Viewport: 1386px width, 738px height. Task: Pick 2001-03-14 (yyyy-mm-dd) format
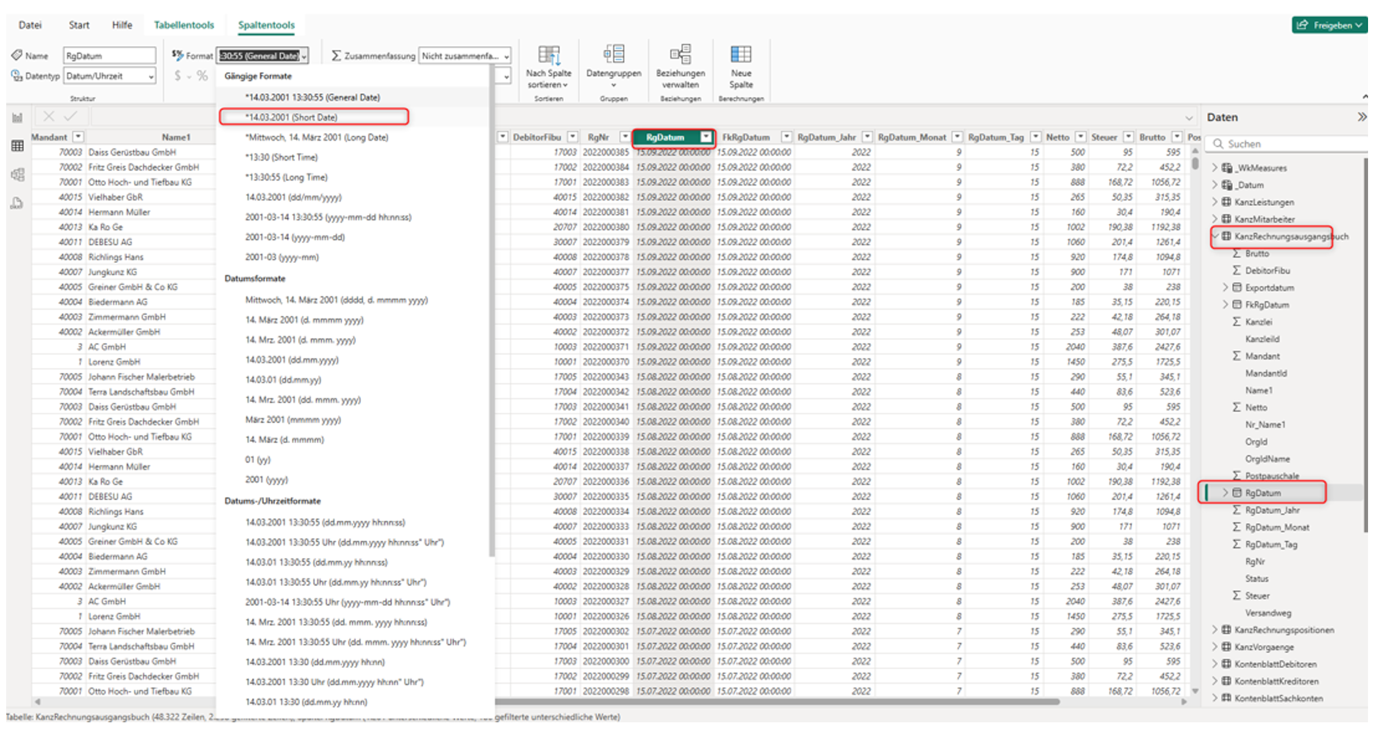[295, 237]
